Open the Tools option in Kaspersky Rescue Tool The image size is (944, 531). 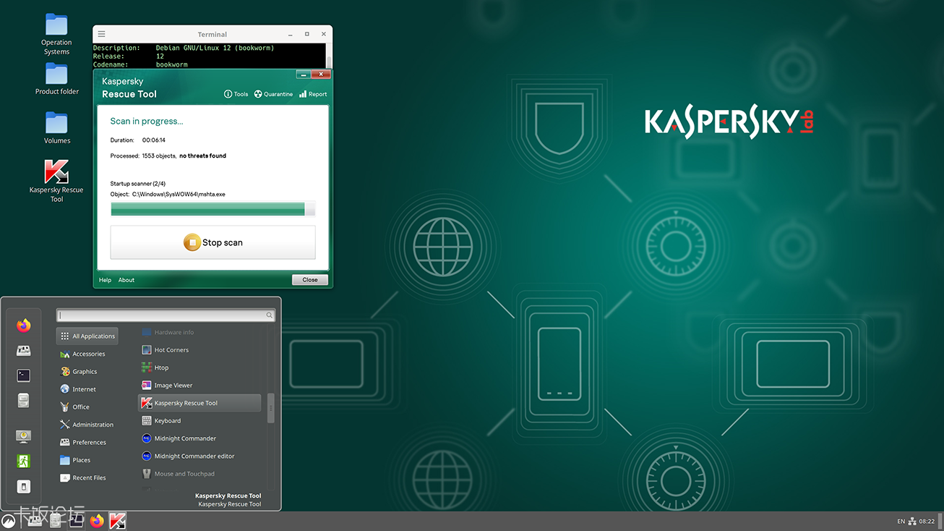(236, 94)
